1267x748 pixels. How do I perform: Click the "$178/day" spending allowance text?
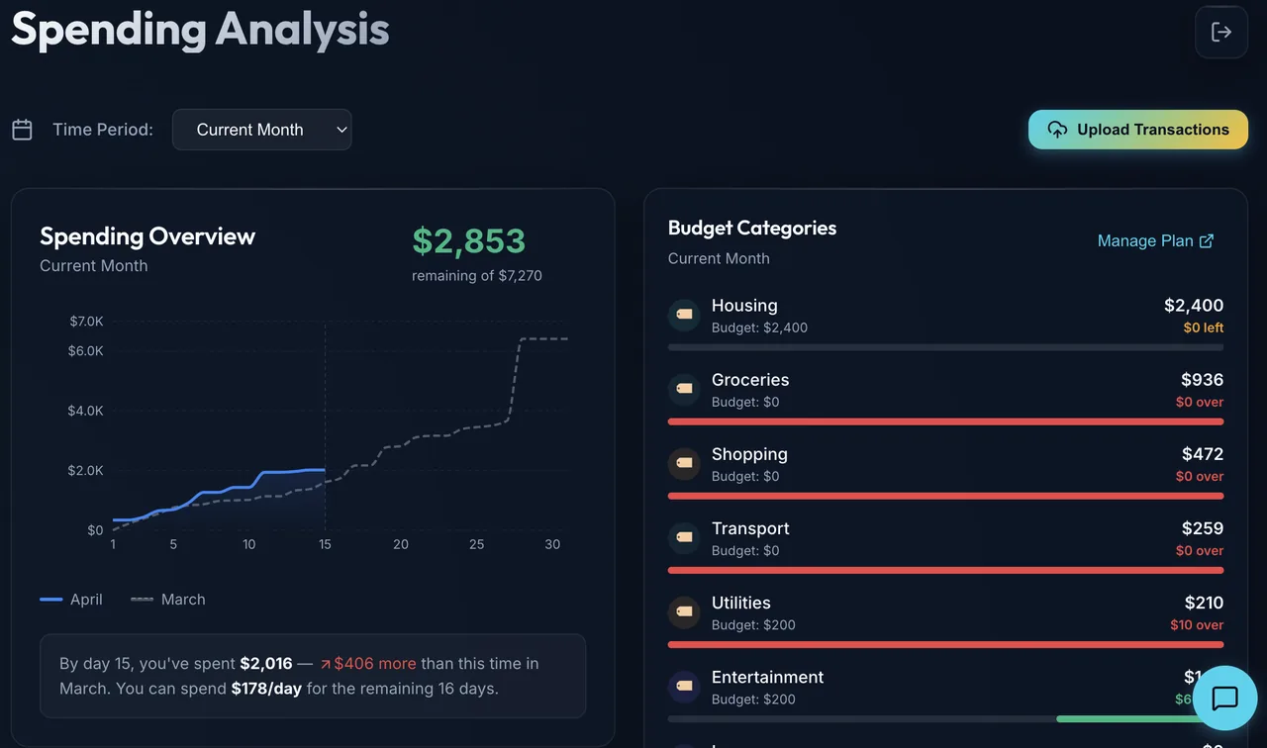click(x=266, y=689)
